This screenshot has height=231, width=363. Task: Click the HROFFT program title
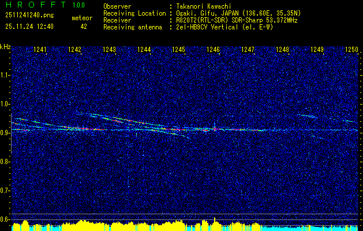(x=36, y=5)
